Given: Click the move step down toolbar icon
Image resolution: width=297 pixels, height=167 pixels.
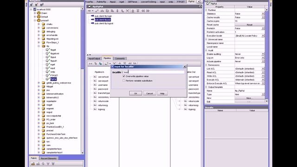Looking at the screenshot, I should pos(138,11).
